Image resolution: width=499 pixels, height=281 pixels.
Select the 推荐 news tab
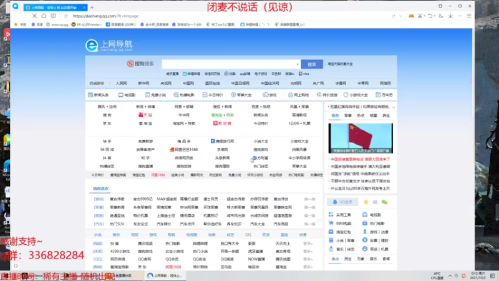[335, 116]
